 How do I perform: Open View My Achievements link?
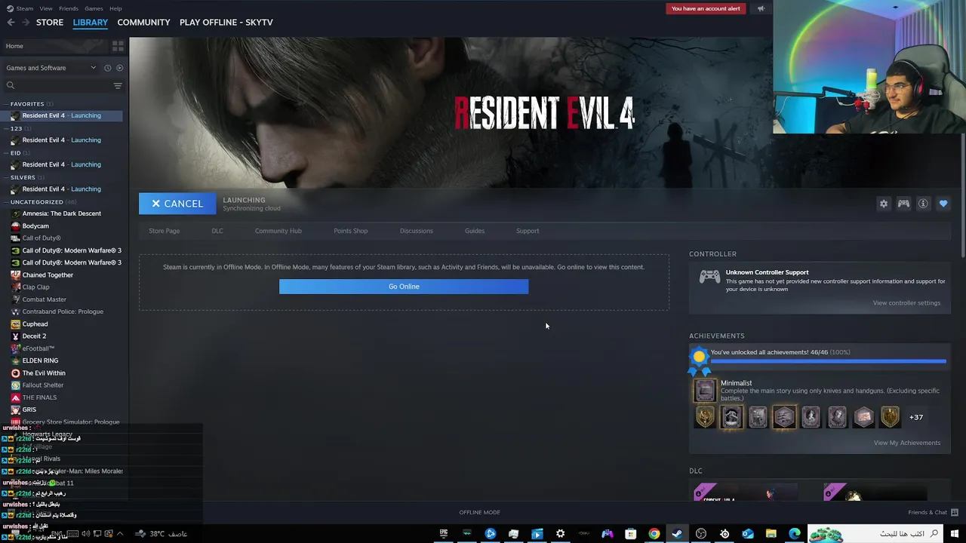pos(906,443)
